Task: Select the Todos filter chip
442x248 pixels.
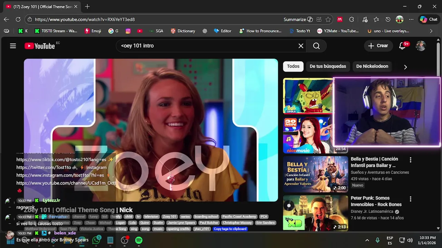Action: [x=293, y=66]
